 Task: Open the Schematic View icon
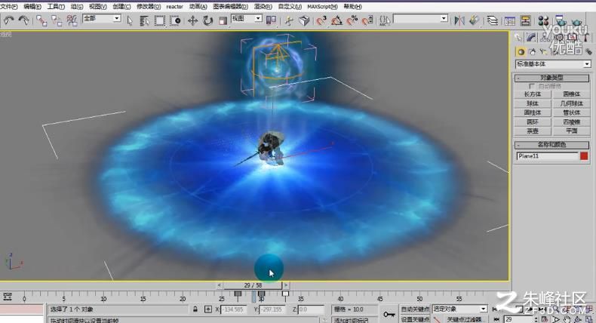click(x=526, y=20)
